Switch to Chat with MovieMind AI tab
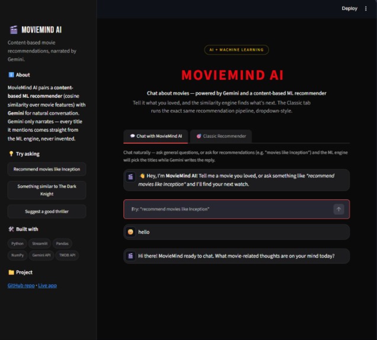 tap(156, 136)
